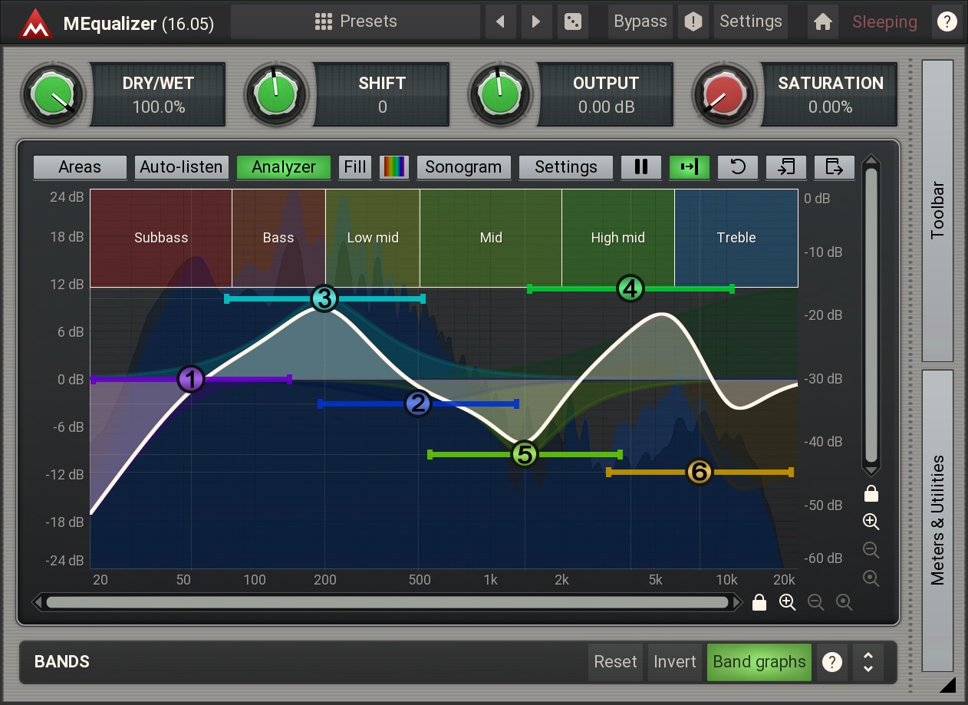
Task: Toggle Auto-listen mode
Action: 181,167
